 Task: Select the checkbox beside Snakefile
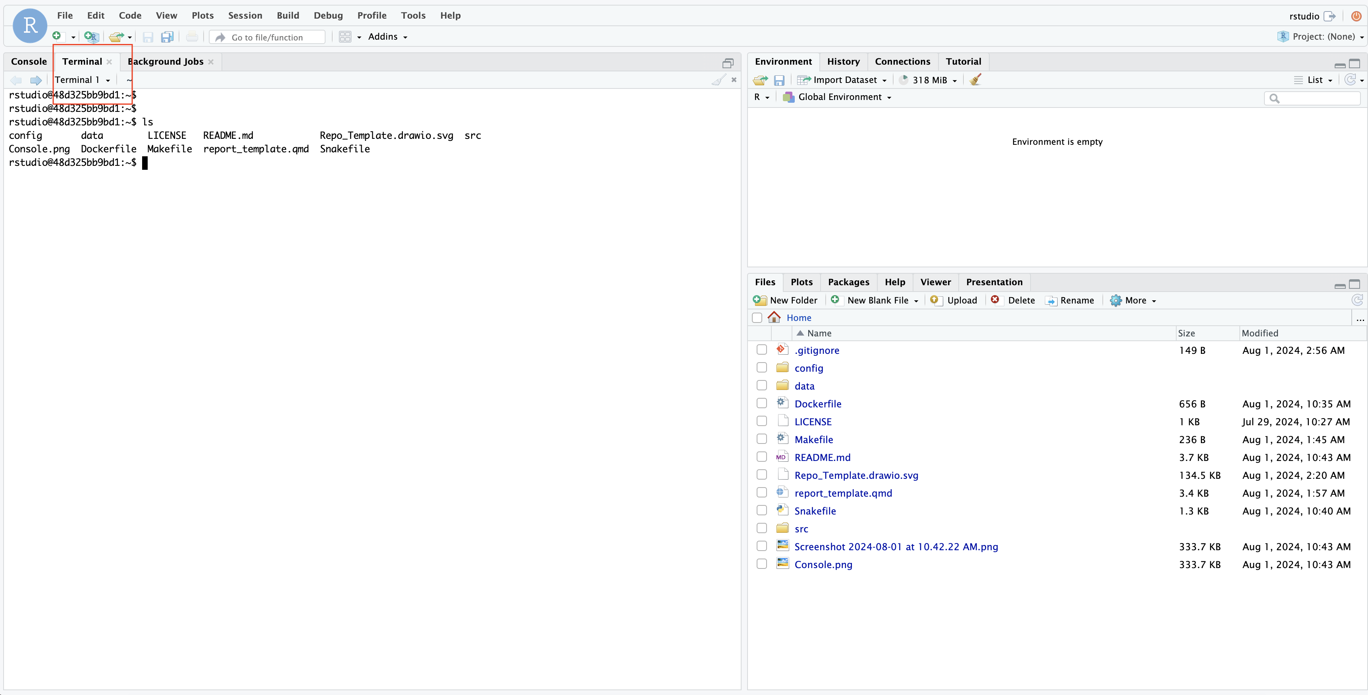761,511
